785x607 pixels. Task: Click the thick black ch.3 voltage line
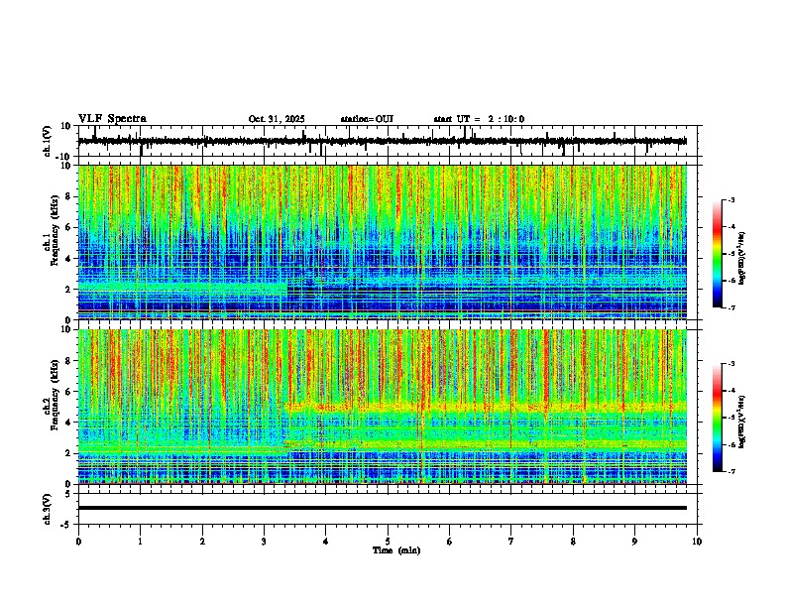click(382, 508)
